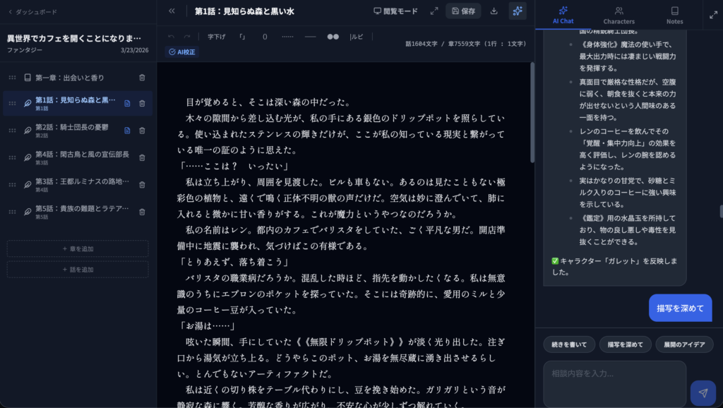Collapse the left sidebar with double chevron
Image resolution: width=723 pixels, height=408 pixels.
(x=172, y=11)
